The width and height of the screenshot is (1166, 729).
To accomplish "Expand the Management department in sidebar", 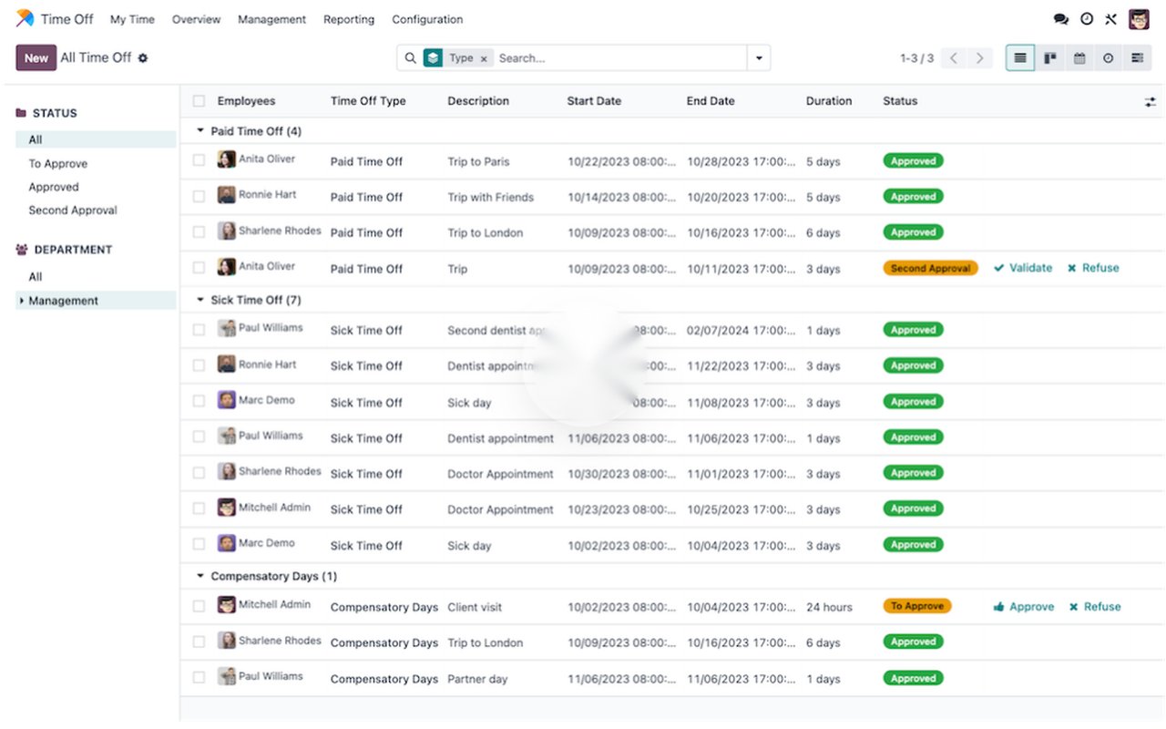I will (21, 301).
